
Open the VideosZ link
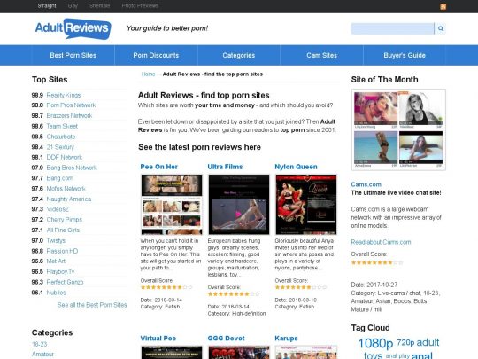(58, 209)
